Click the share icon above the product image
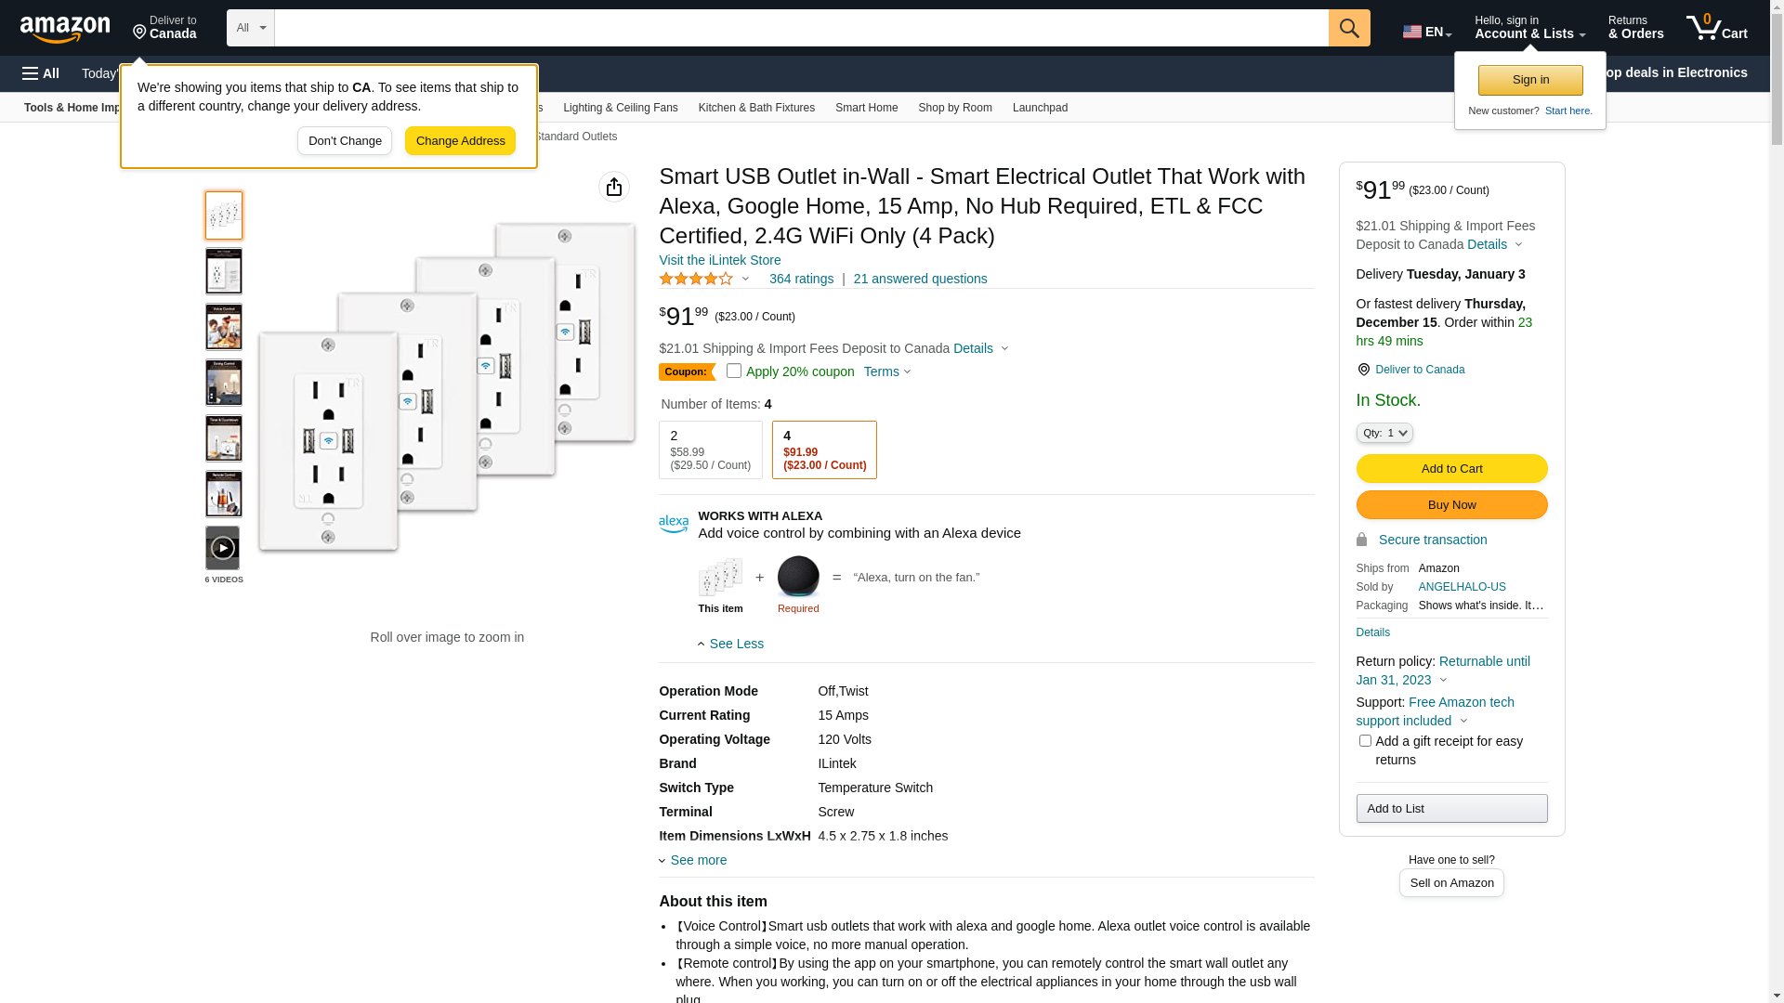This screenshot has height=1003, width=1784. point(614,187)
